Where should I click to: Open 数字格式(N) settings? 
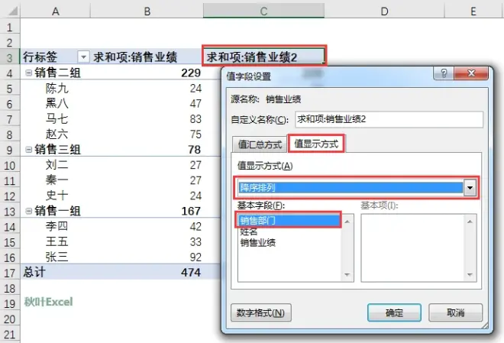point(260,312)
